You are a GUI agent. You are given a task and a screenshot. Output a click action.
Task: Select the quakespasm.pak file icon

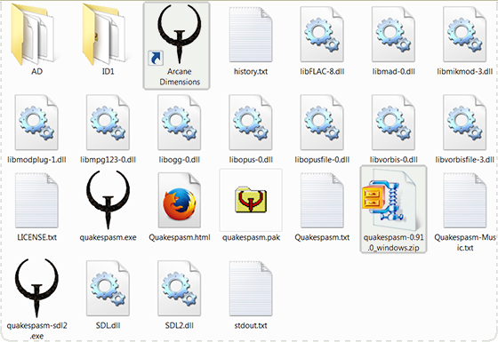pyautogui.click(x=251, y=200)
